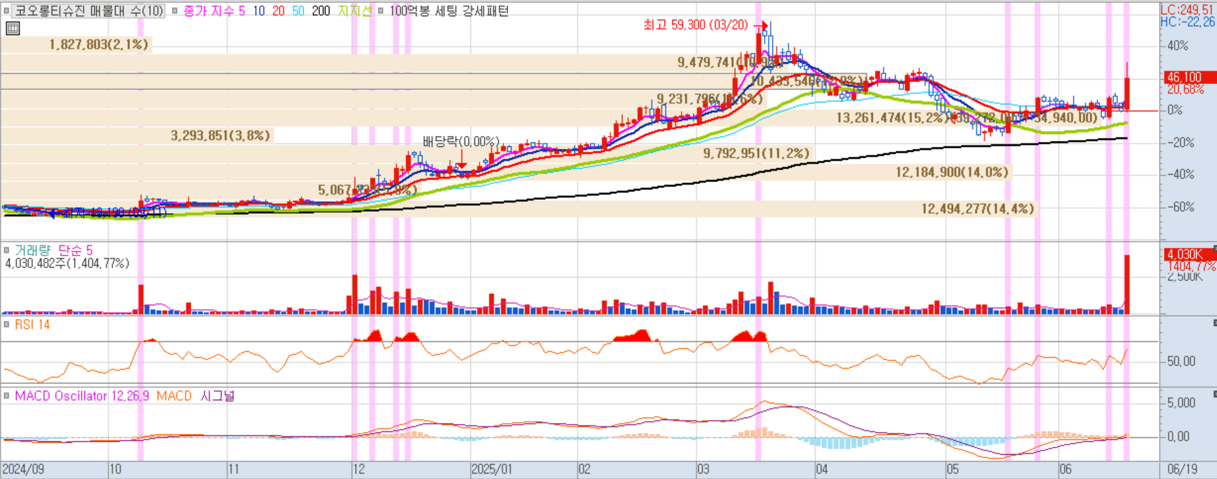Image resolution: width=1217 pixels, height=479 pixels.
Task: Click the 03 month mark on time axis
Action: pyautogui.click(x=703, y=470)
